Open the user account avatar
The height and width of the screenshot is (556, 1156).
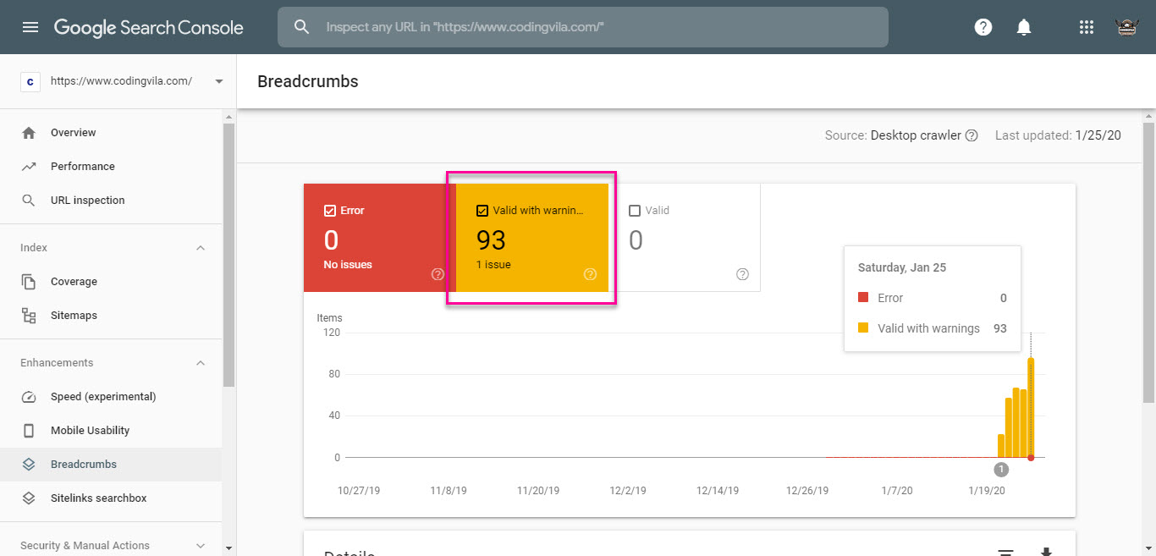(1127, 27)
